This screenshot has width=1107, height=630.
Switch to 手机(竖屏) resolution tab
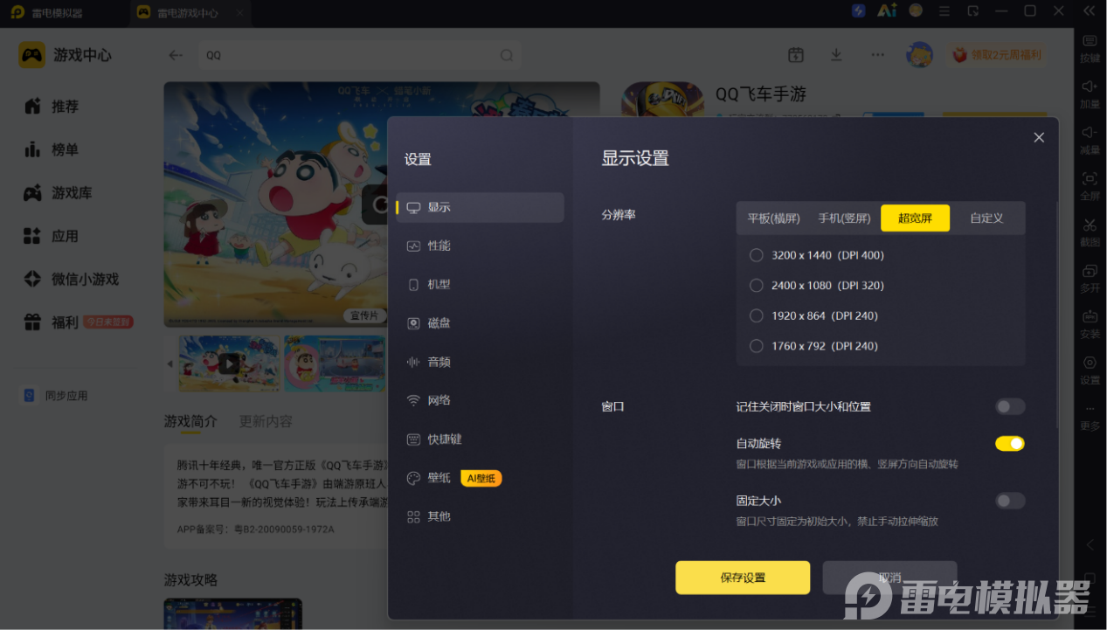[844, 218]
